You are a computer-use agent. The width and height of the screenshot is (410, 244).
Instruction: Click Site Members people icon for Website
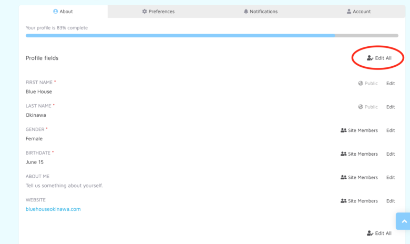[x=344, y=201]
